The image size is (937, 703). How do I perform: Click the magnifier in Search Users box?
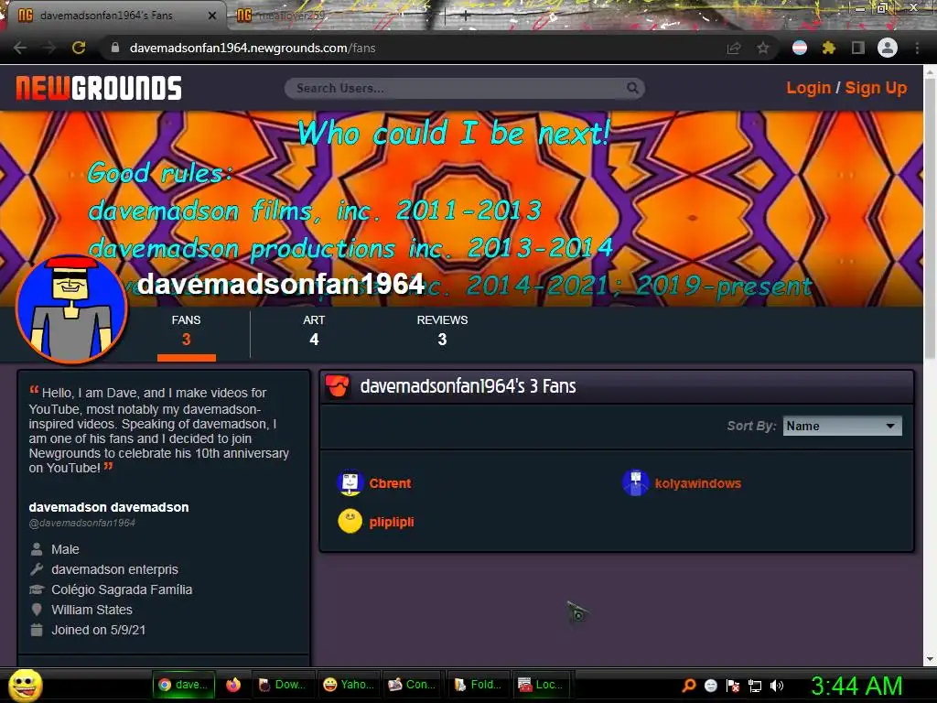click(632, 88)
